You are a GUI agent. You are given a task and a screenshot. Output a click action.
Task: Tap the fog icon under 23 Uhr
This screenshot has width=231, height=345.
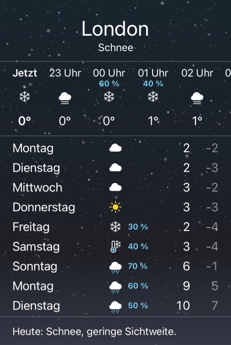(x=65, y=98)
